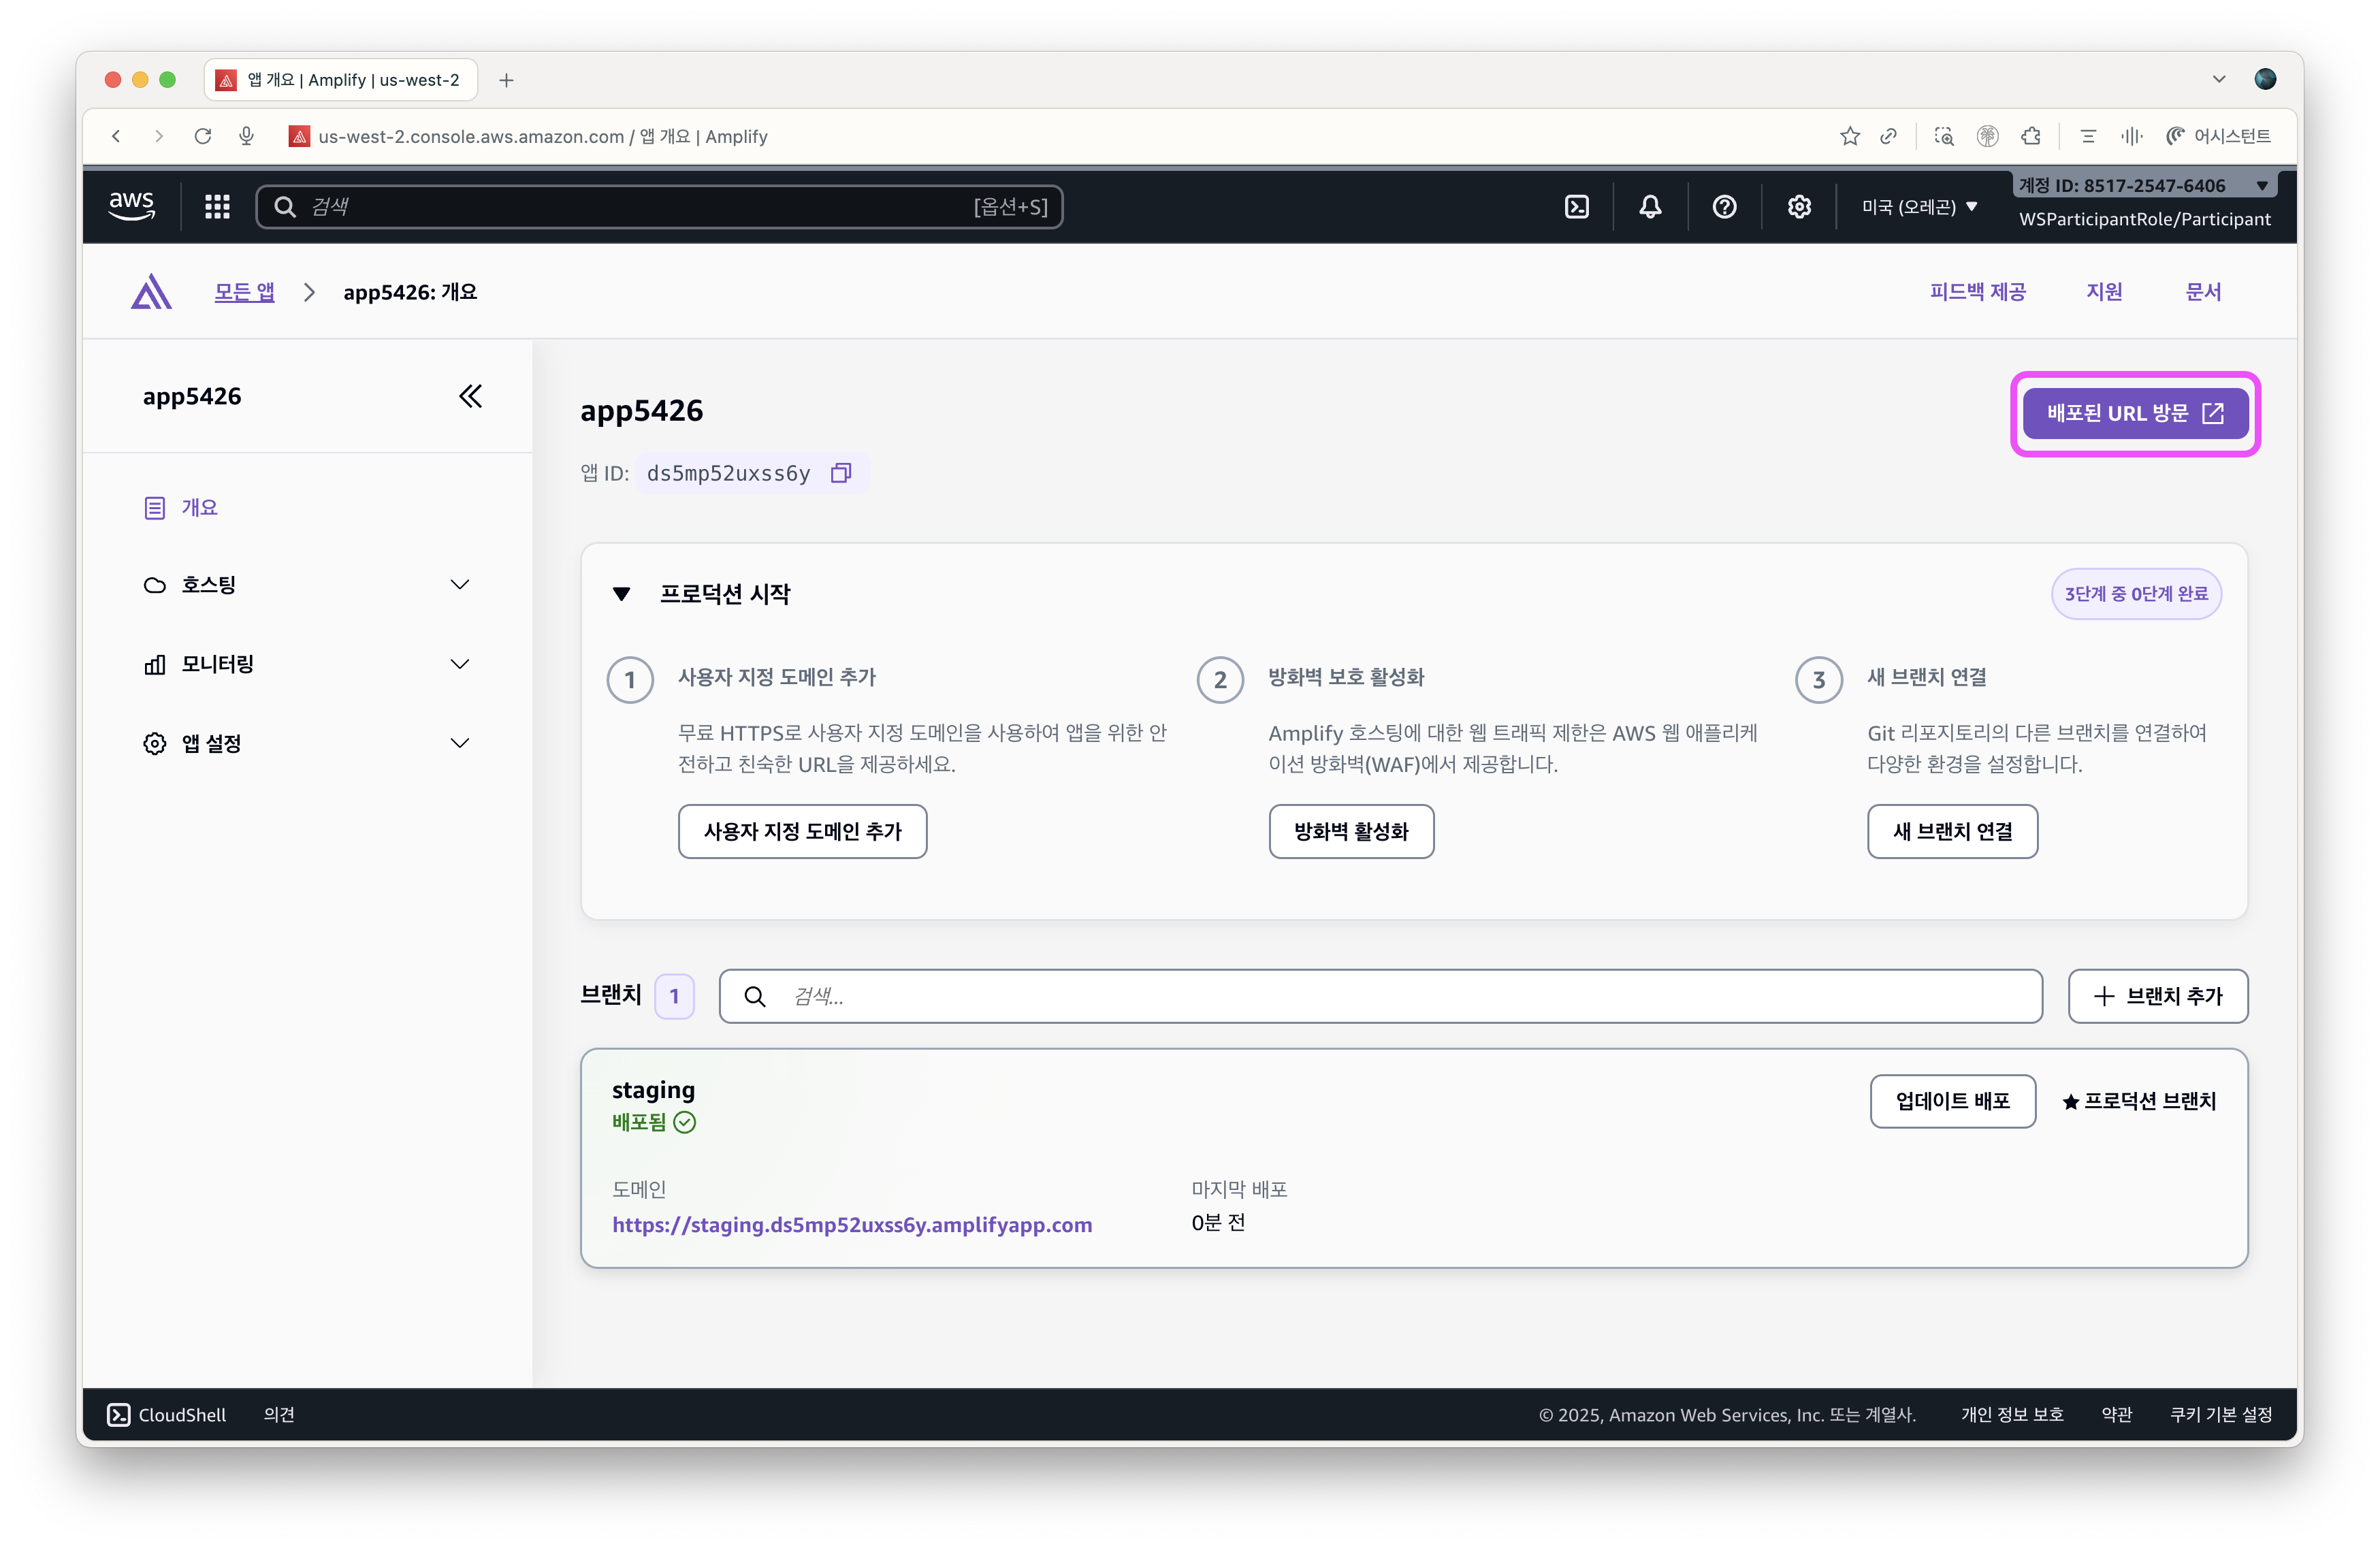Click the 브랜치 추가 button

pyautogui.click(x=2158, y=996)
